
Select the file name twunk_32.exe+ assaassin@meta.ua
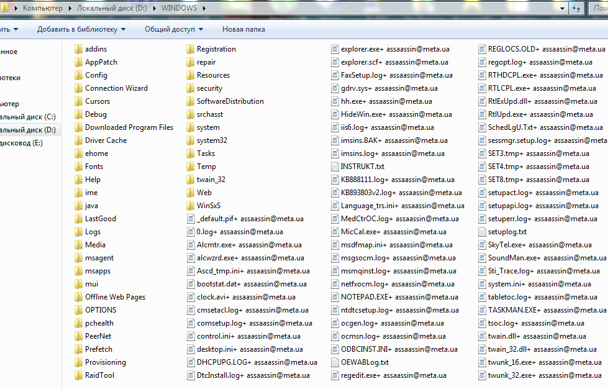pyautogui.click(x=545, y=375)
